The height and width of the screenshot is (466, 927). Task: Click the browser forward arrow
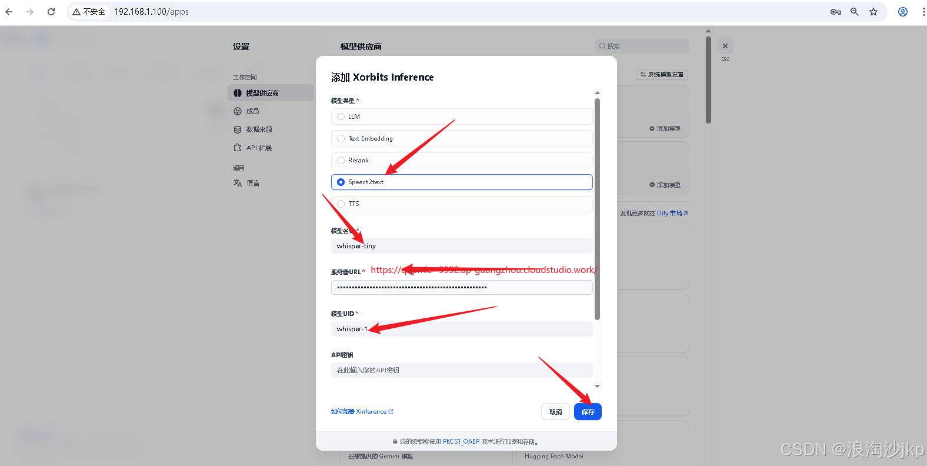coord(30,12)
